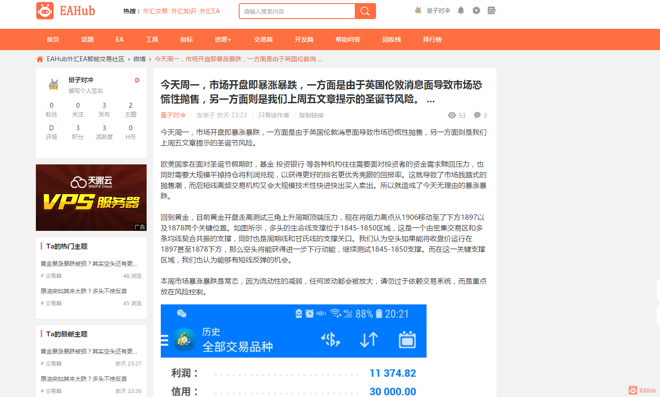Click the # 交易篇 tag beside 48 浏览
Viewport: 660px width, 397px height.
pyautogui.click(x=51, y=276)
